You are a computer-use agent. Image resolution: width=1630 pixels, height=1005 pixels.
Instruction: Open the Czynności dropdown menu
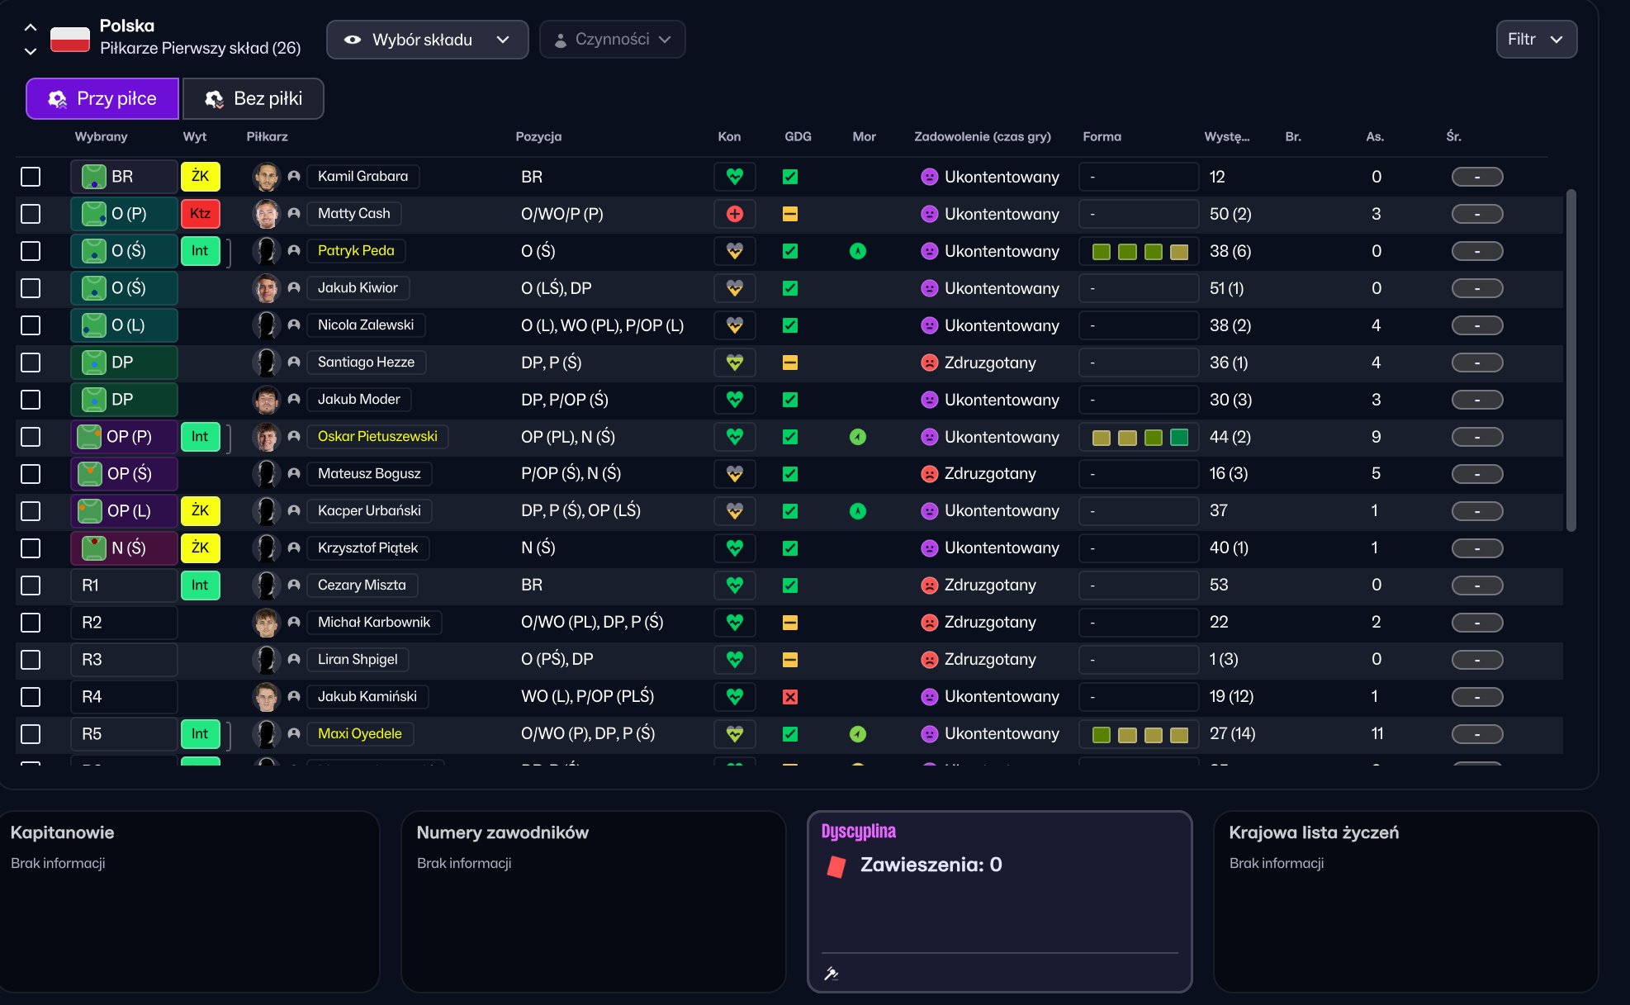pyautogui.click(x=612, y=40)
